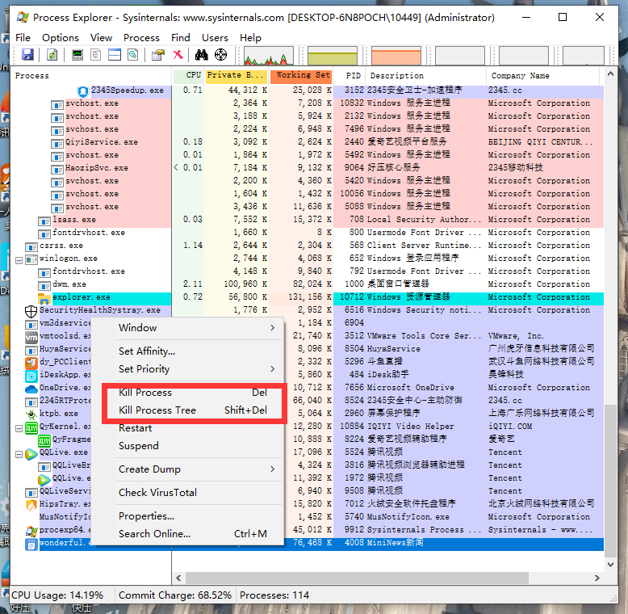628x614 pixels.
Task: Sort by the CPU column header
Action: [x=188, y=76]
